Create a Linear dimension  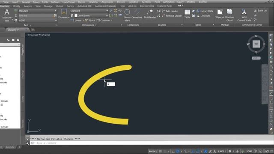(76, 21)
